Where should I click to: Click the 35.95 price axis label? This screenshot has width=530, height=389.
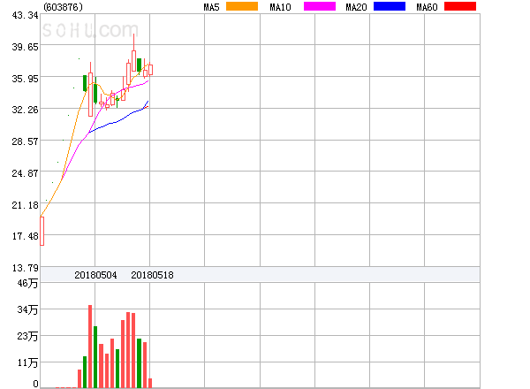click(25, 79)
